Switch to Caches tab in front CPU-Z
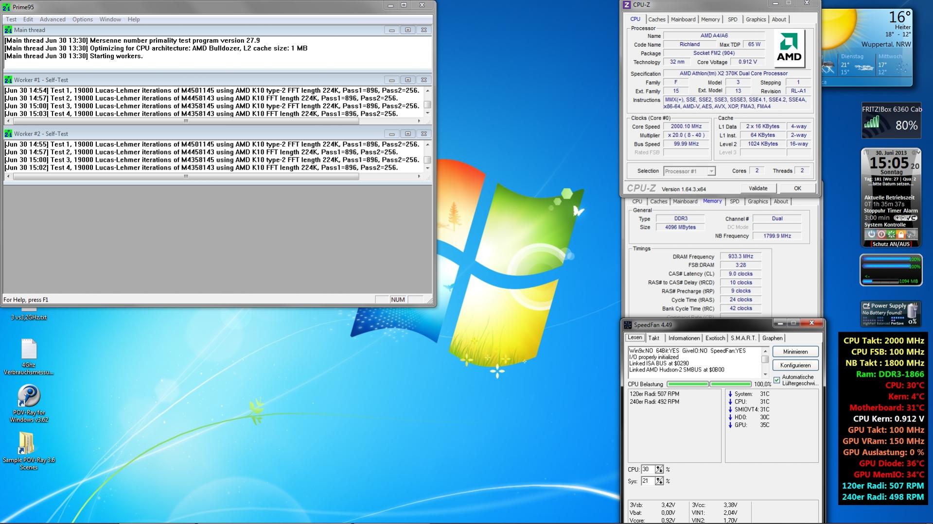Screen dimensions: 933x524 (657, 19)
